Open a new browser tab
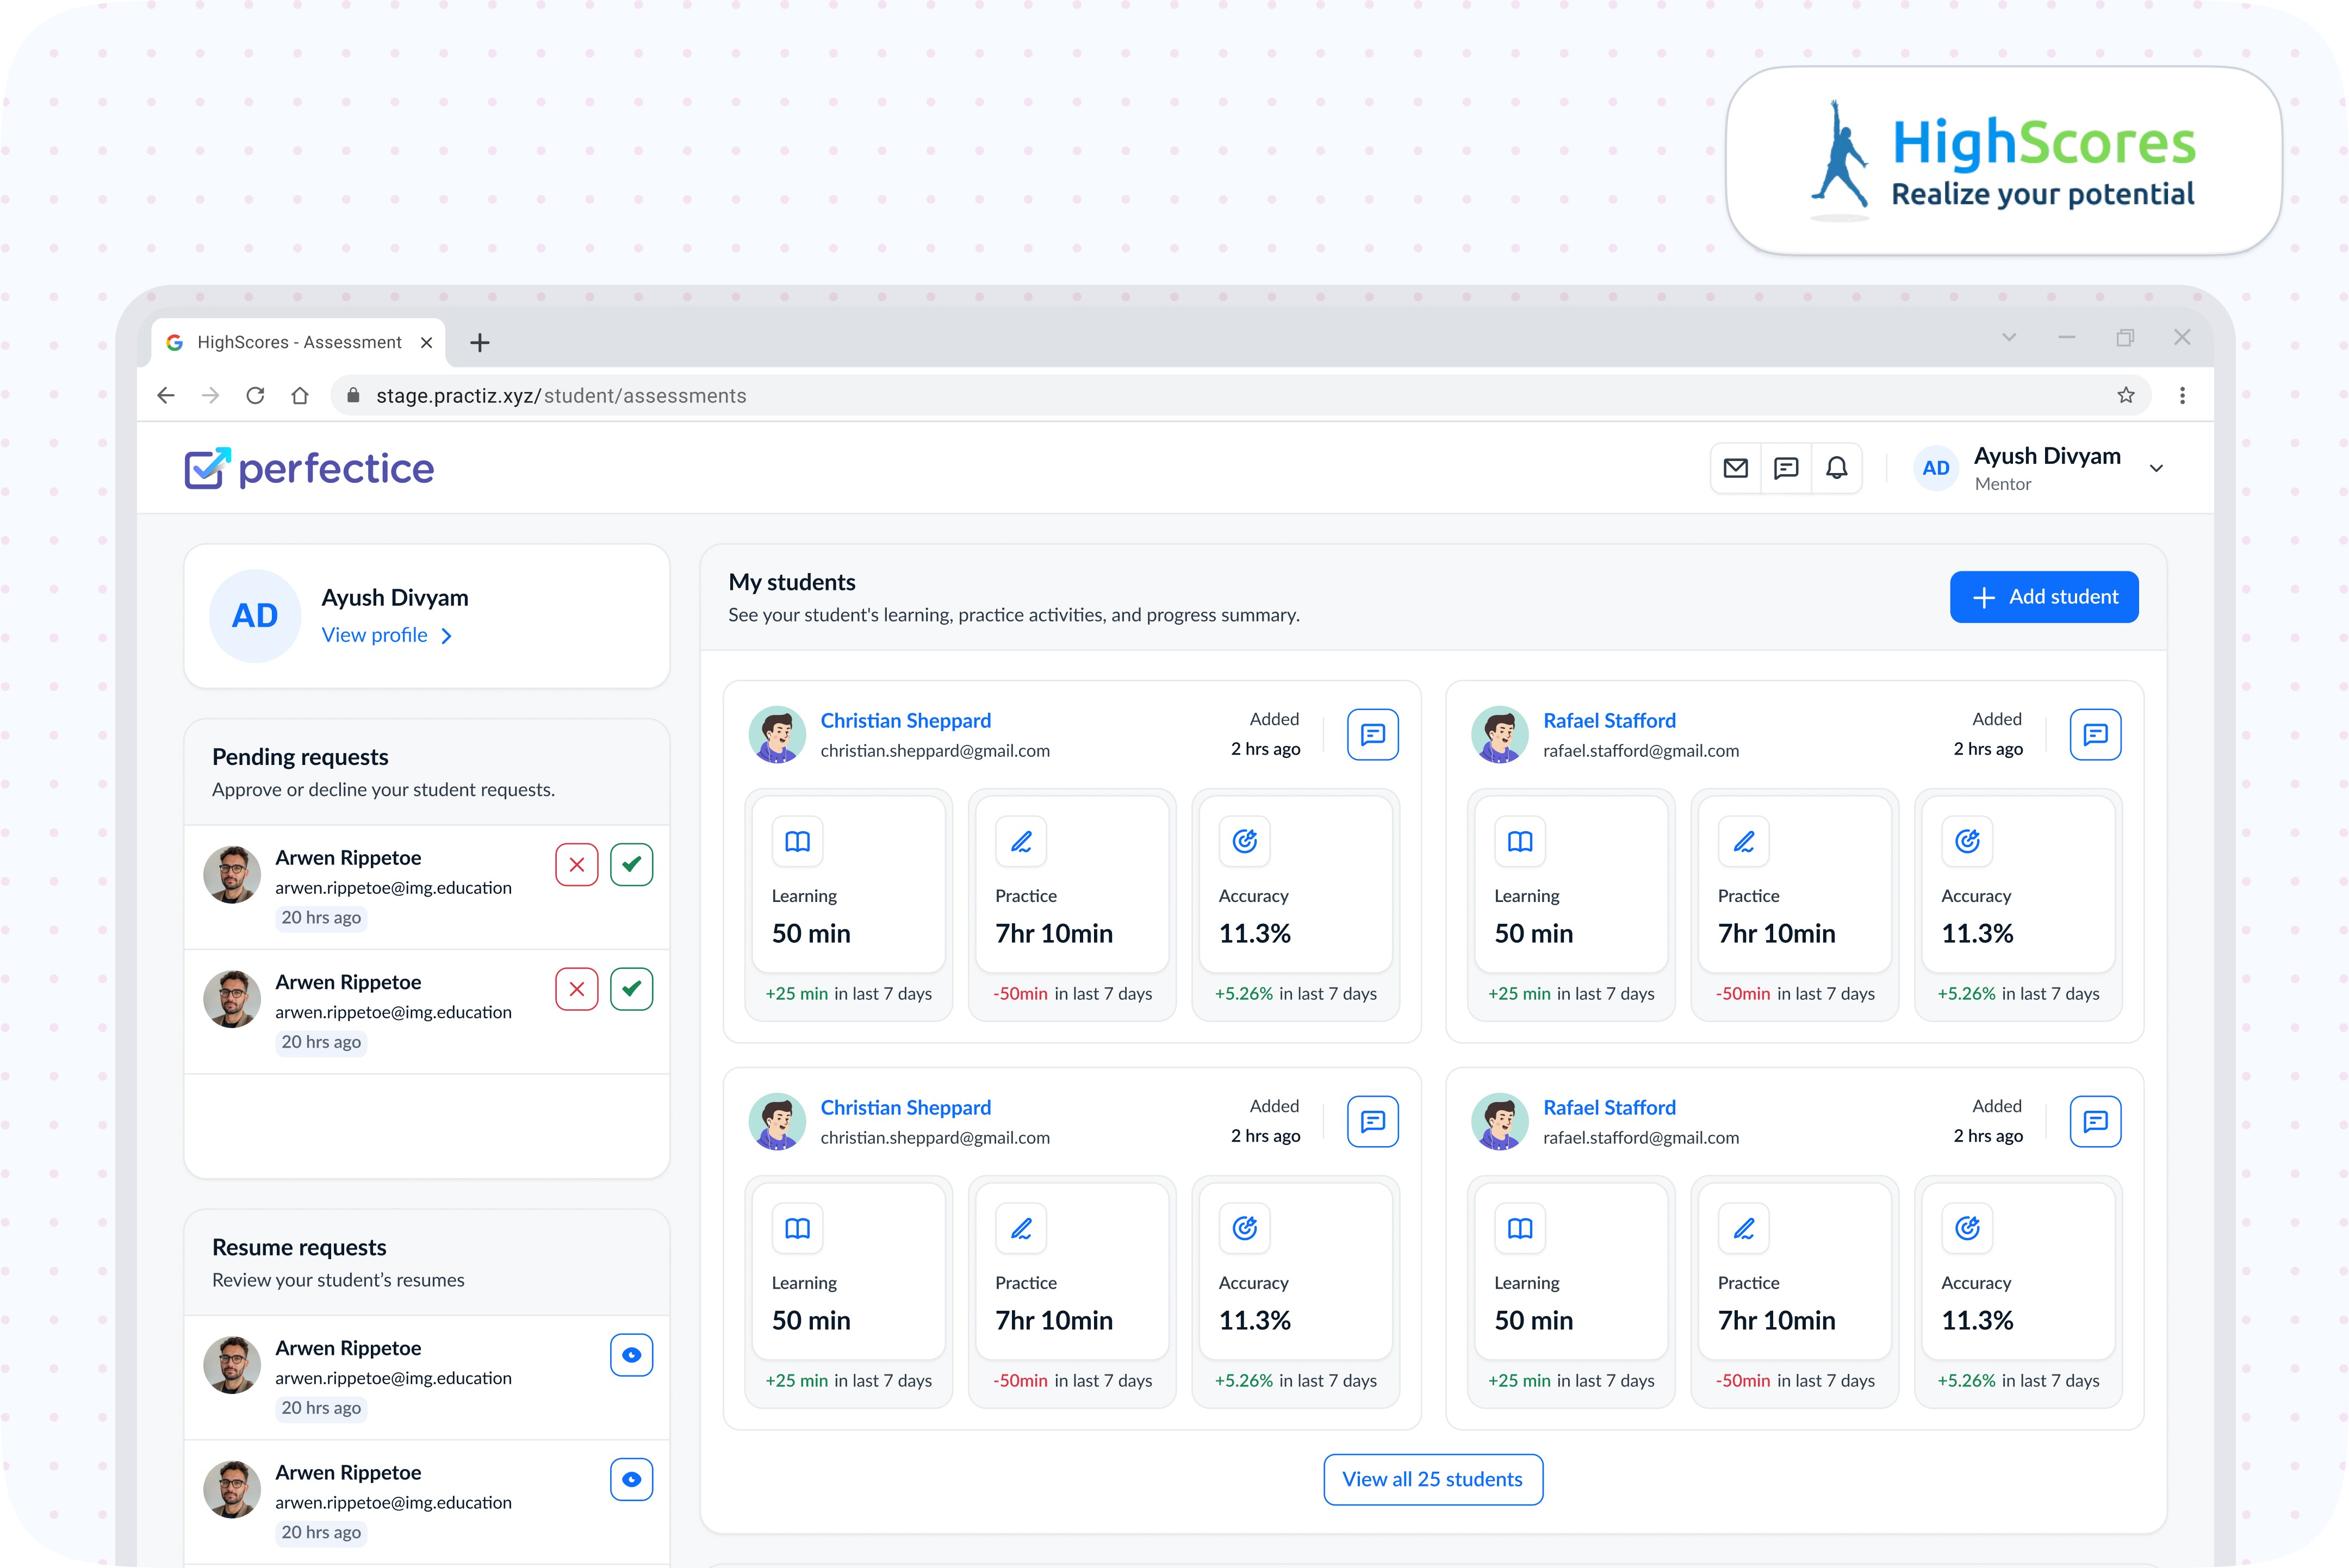The height and width of the screenshot is (1568, 2349). tap(480, 343)
